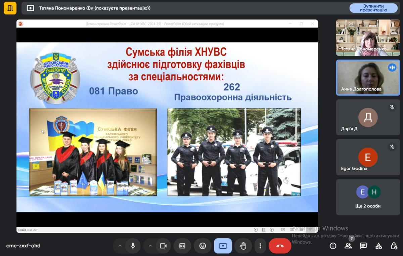This screenshot has height=256, width=403.
Task: Go to previous slide in PowerPoint status bar
Action: [x=256, y=230]
